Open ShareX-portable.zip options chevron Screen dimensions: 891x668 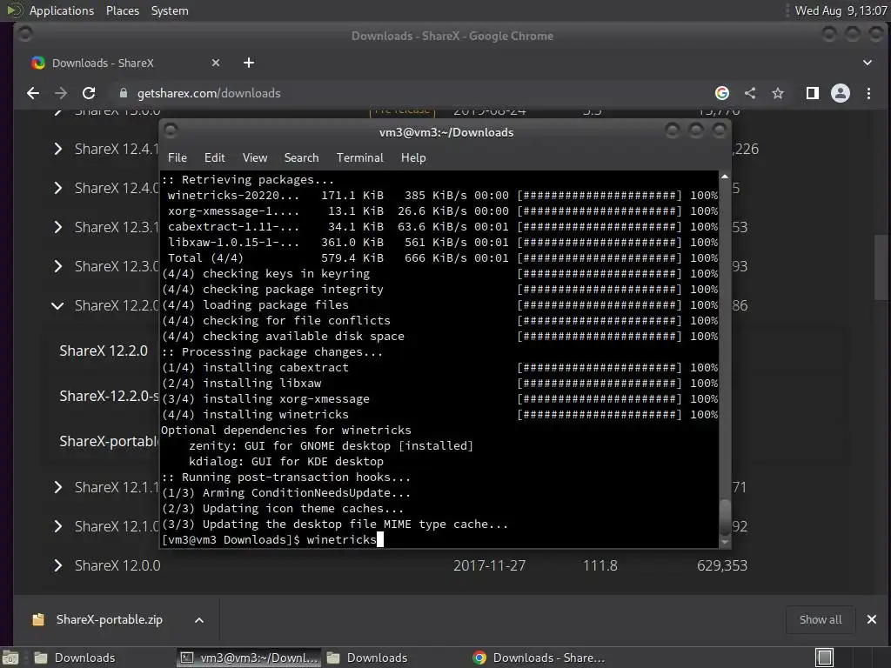(199, 620)
